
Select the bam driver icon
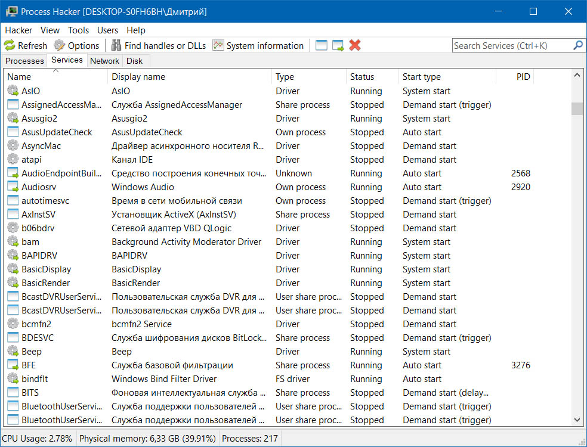click(13, 241)
